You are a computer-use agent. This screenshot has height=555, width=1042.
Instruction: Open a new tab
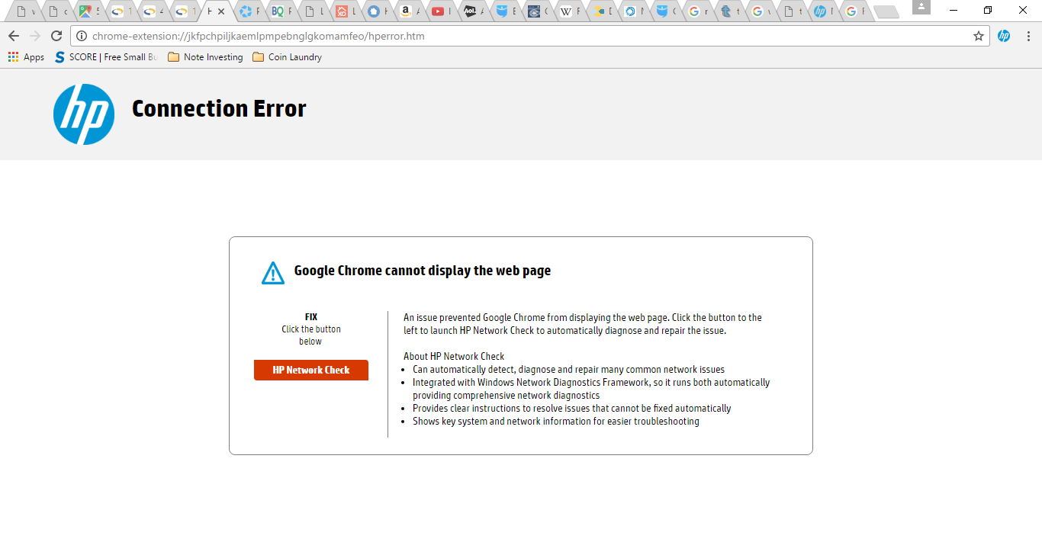tap(886, 11)
